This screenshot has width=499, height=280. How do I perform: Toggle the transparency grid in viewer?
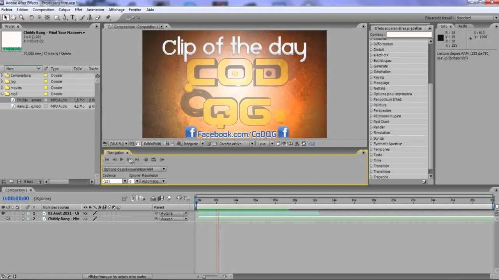[214, 143]
